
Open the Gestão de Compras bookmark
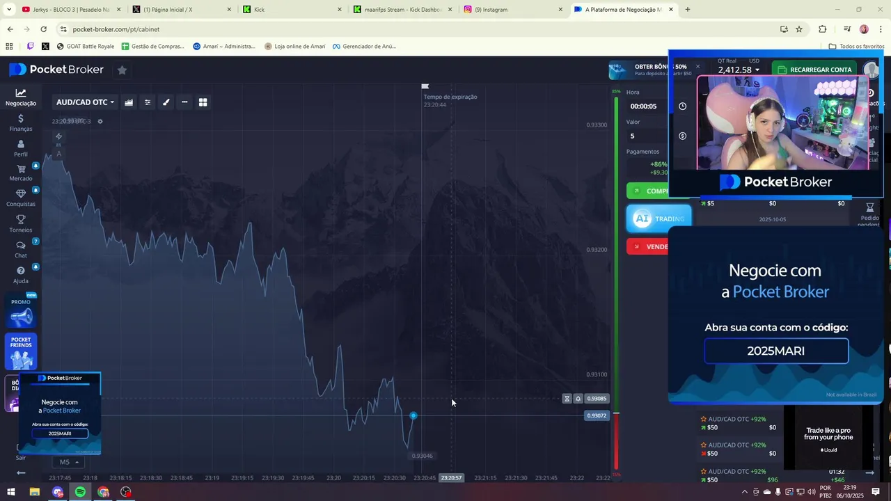pyautogui.click(x=152, y=47)
